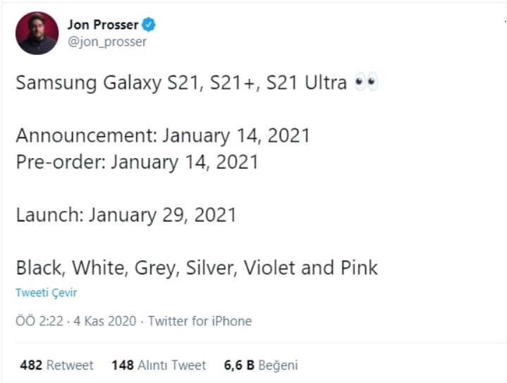Click the word Black in the colors line

point(39,267)
